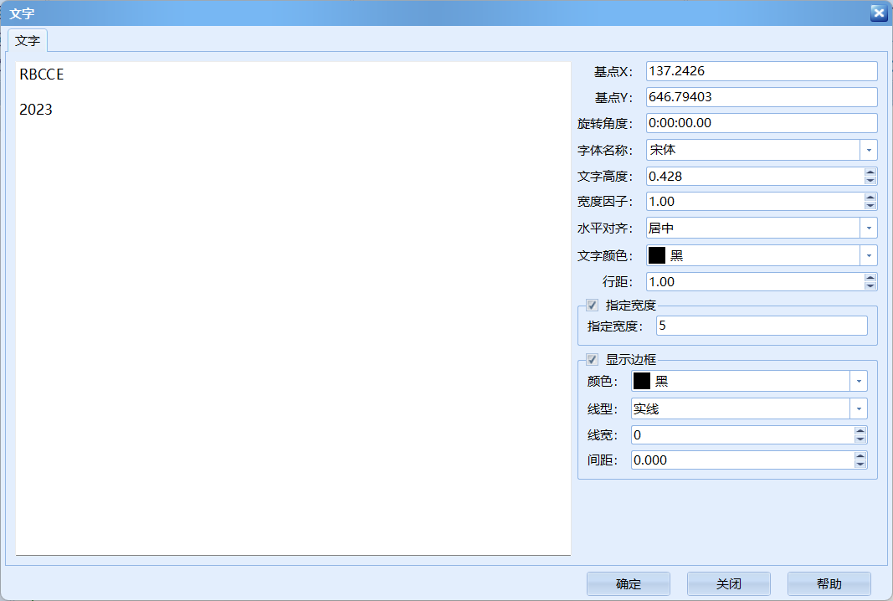Screen dimensions: 893x601
Task: Open the 线型 line type dropdown
Action: tap(859, 408)
